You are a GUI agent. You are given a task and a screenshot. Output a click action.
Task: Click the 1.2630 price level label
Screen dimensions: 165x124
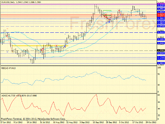(161, 32)
